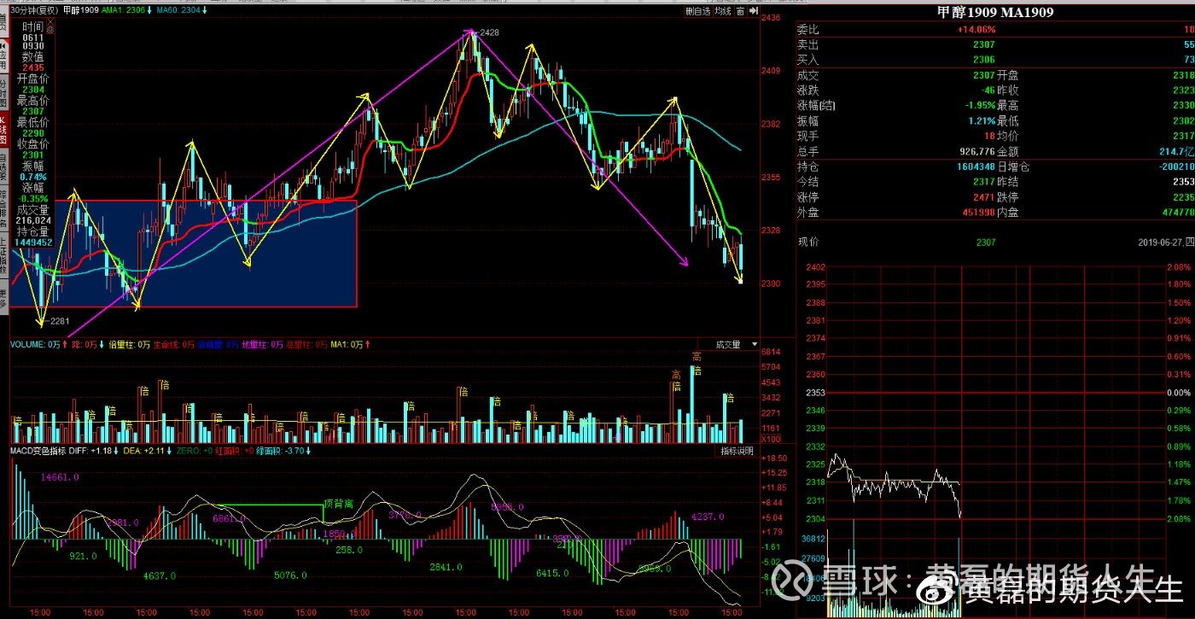Click the 收盘价 2301 value in info panel
Screen dimensions: 1195x619
coord(33,155)
